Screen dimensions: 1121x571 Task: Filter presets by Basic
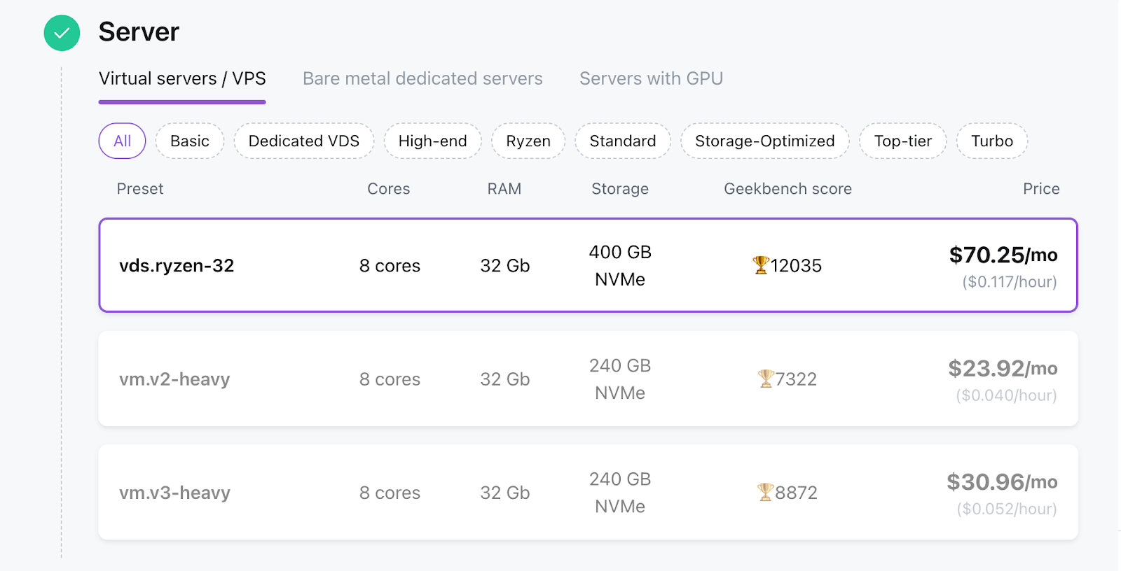pyautogui.click(x=190, y=141)
